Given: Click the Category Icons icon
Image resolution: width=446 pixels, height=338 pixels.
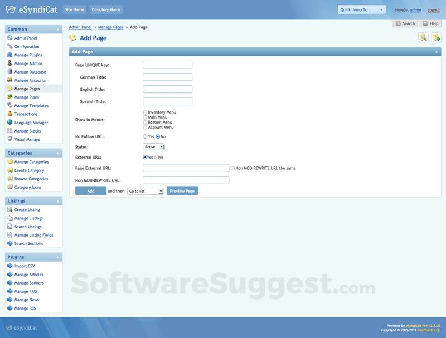Looking at the screenshot, I should click(x=9, y=187).
